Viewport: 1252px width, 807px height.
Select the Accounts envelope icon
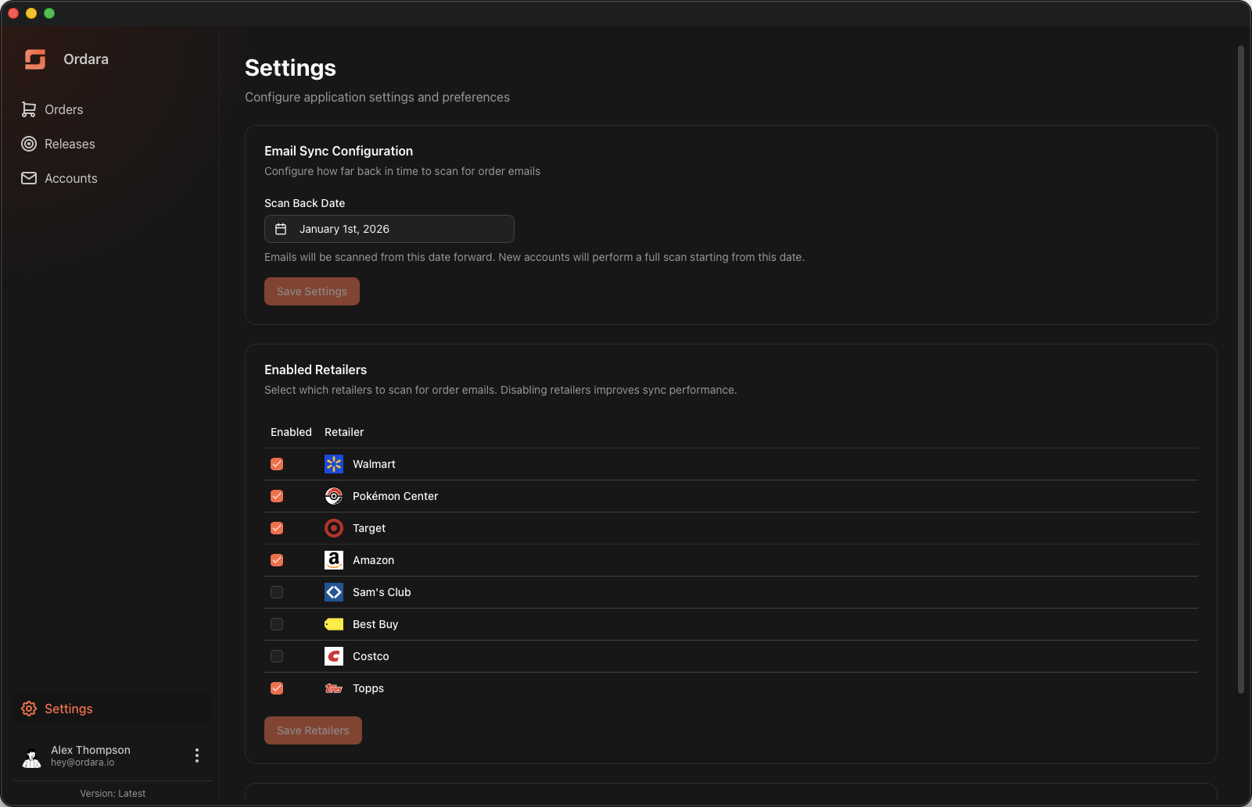28,178
